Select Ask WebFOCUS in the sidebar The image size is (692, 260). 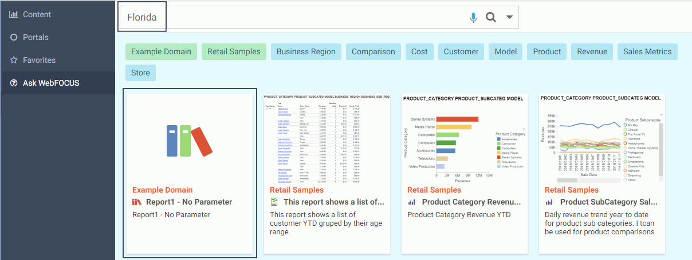(51, 83)
